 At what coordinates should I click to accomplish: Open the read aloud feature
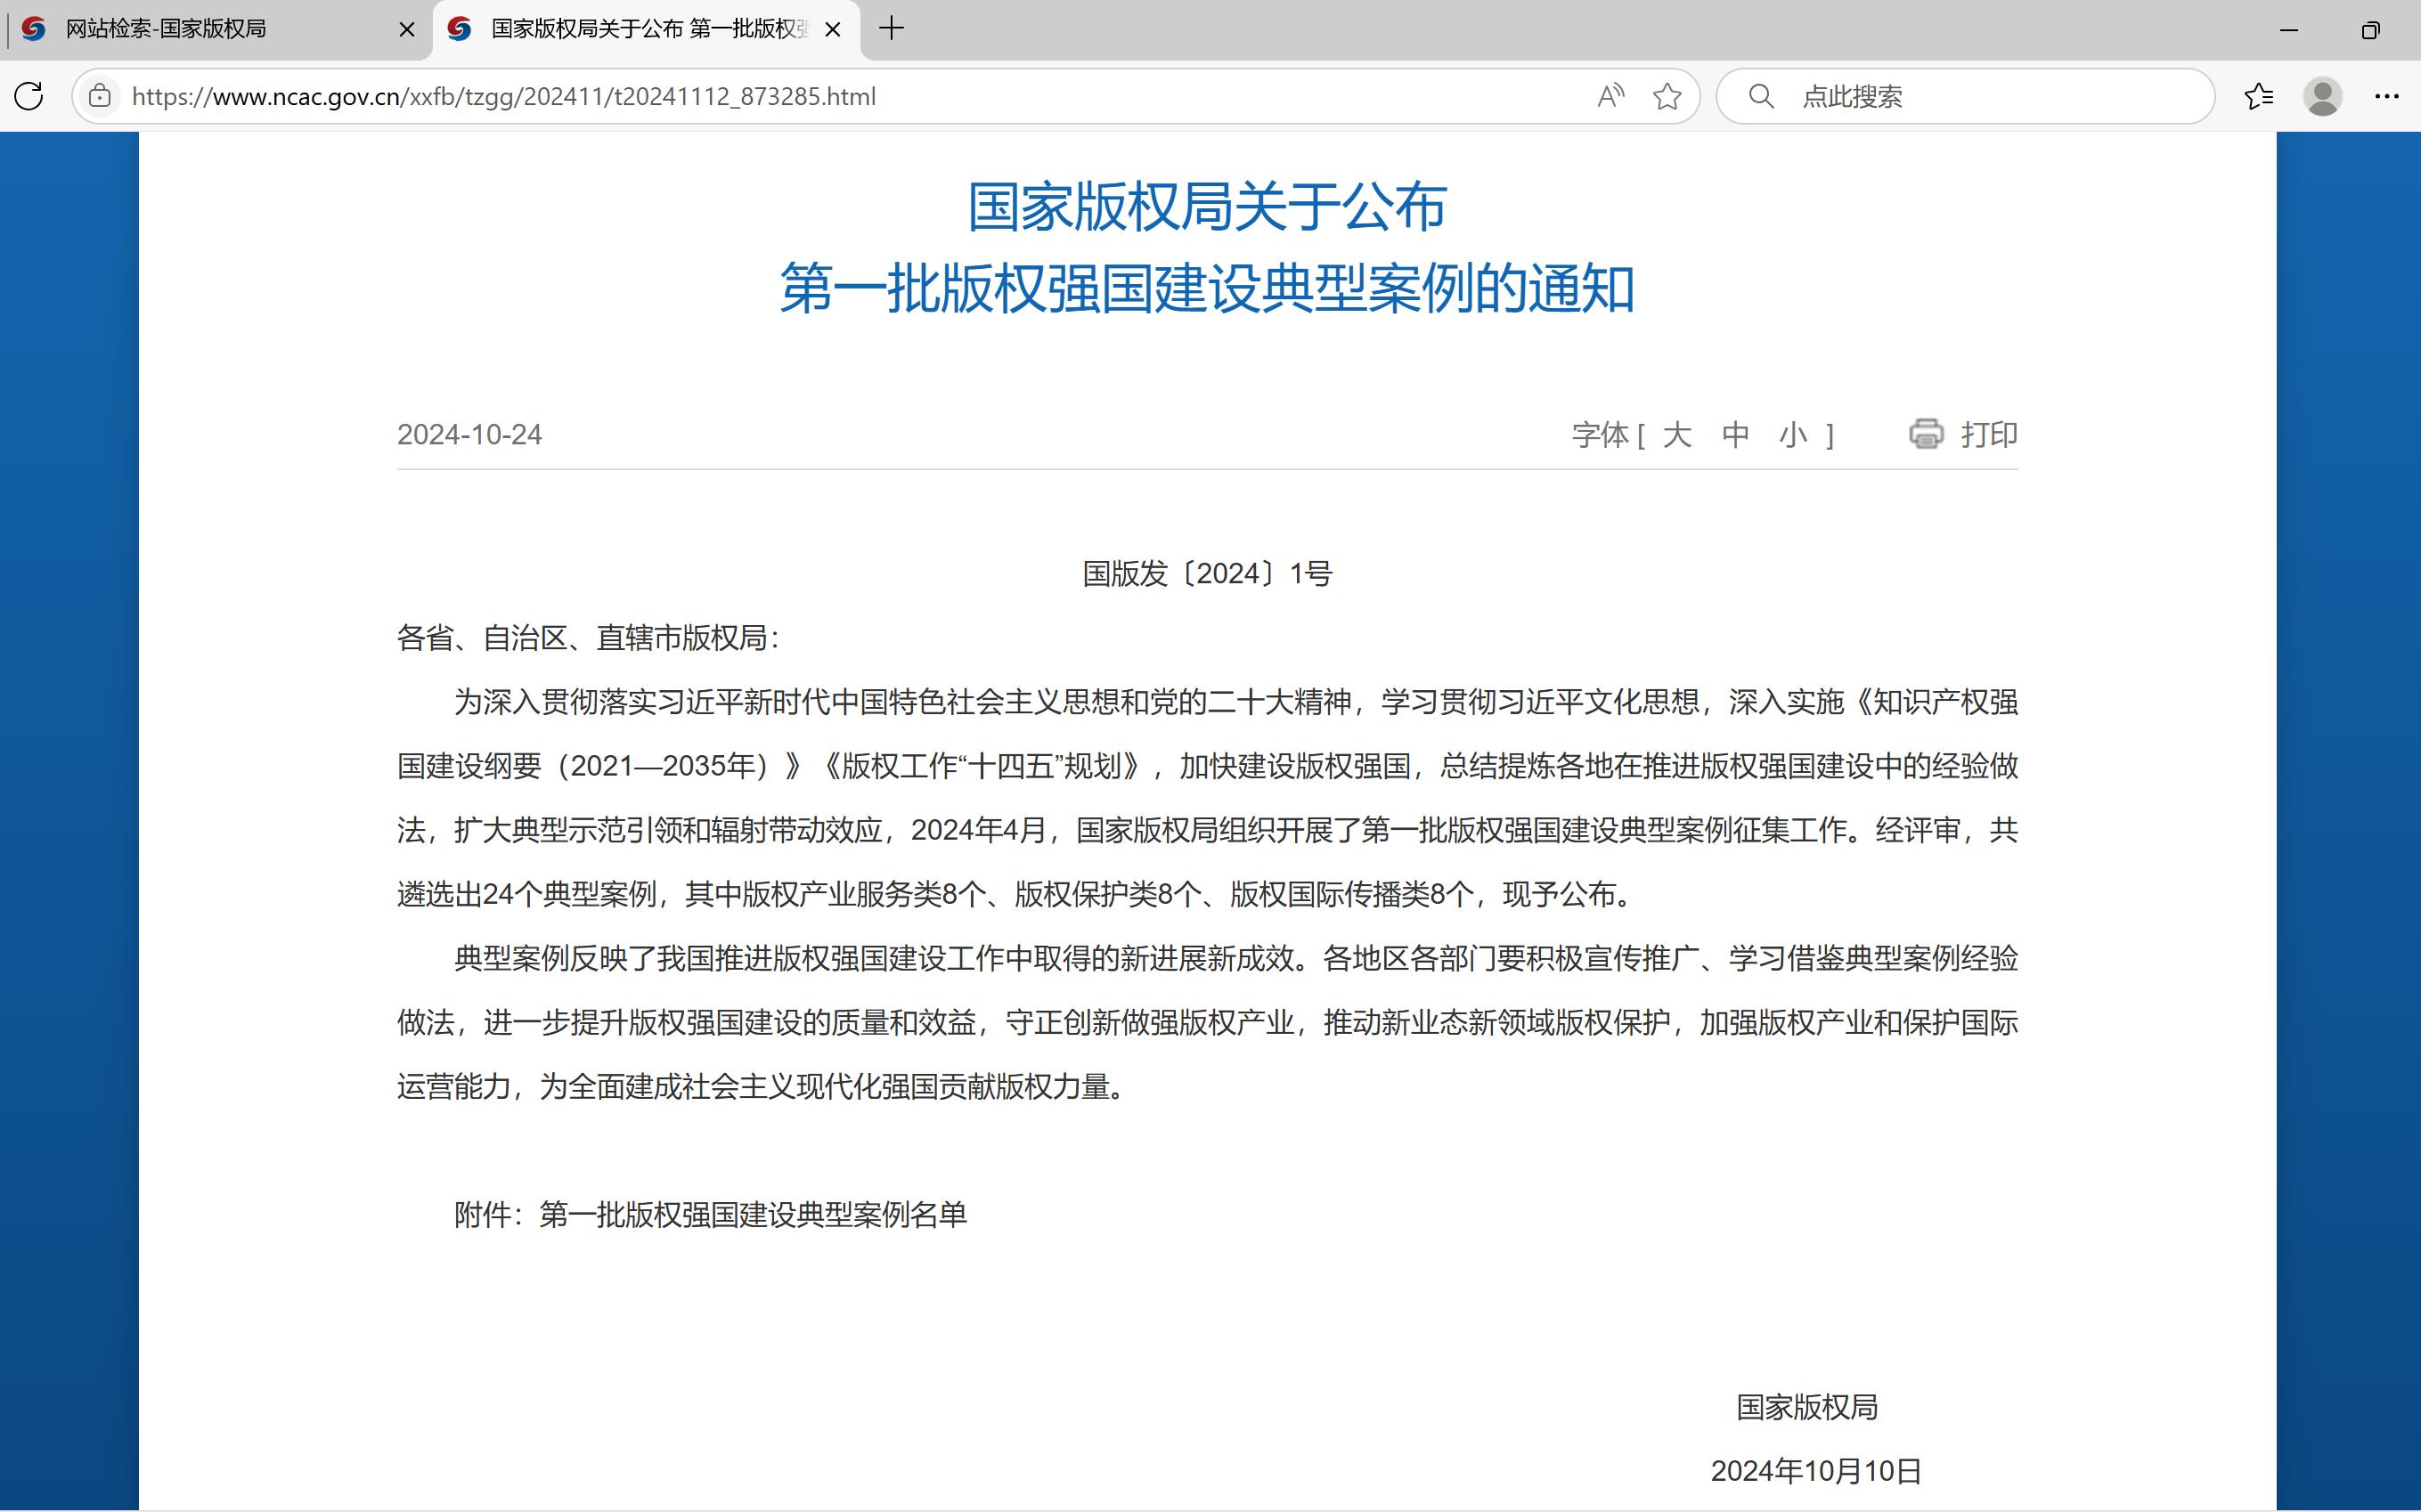(x=1610, y=96)
